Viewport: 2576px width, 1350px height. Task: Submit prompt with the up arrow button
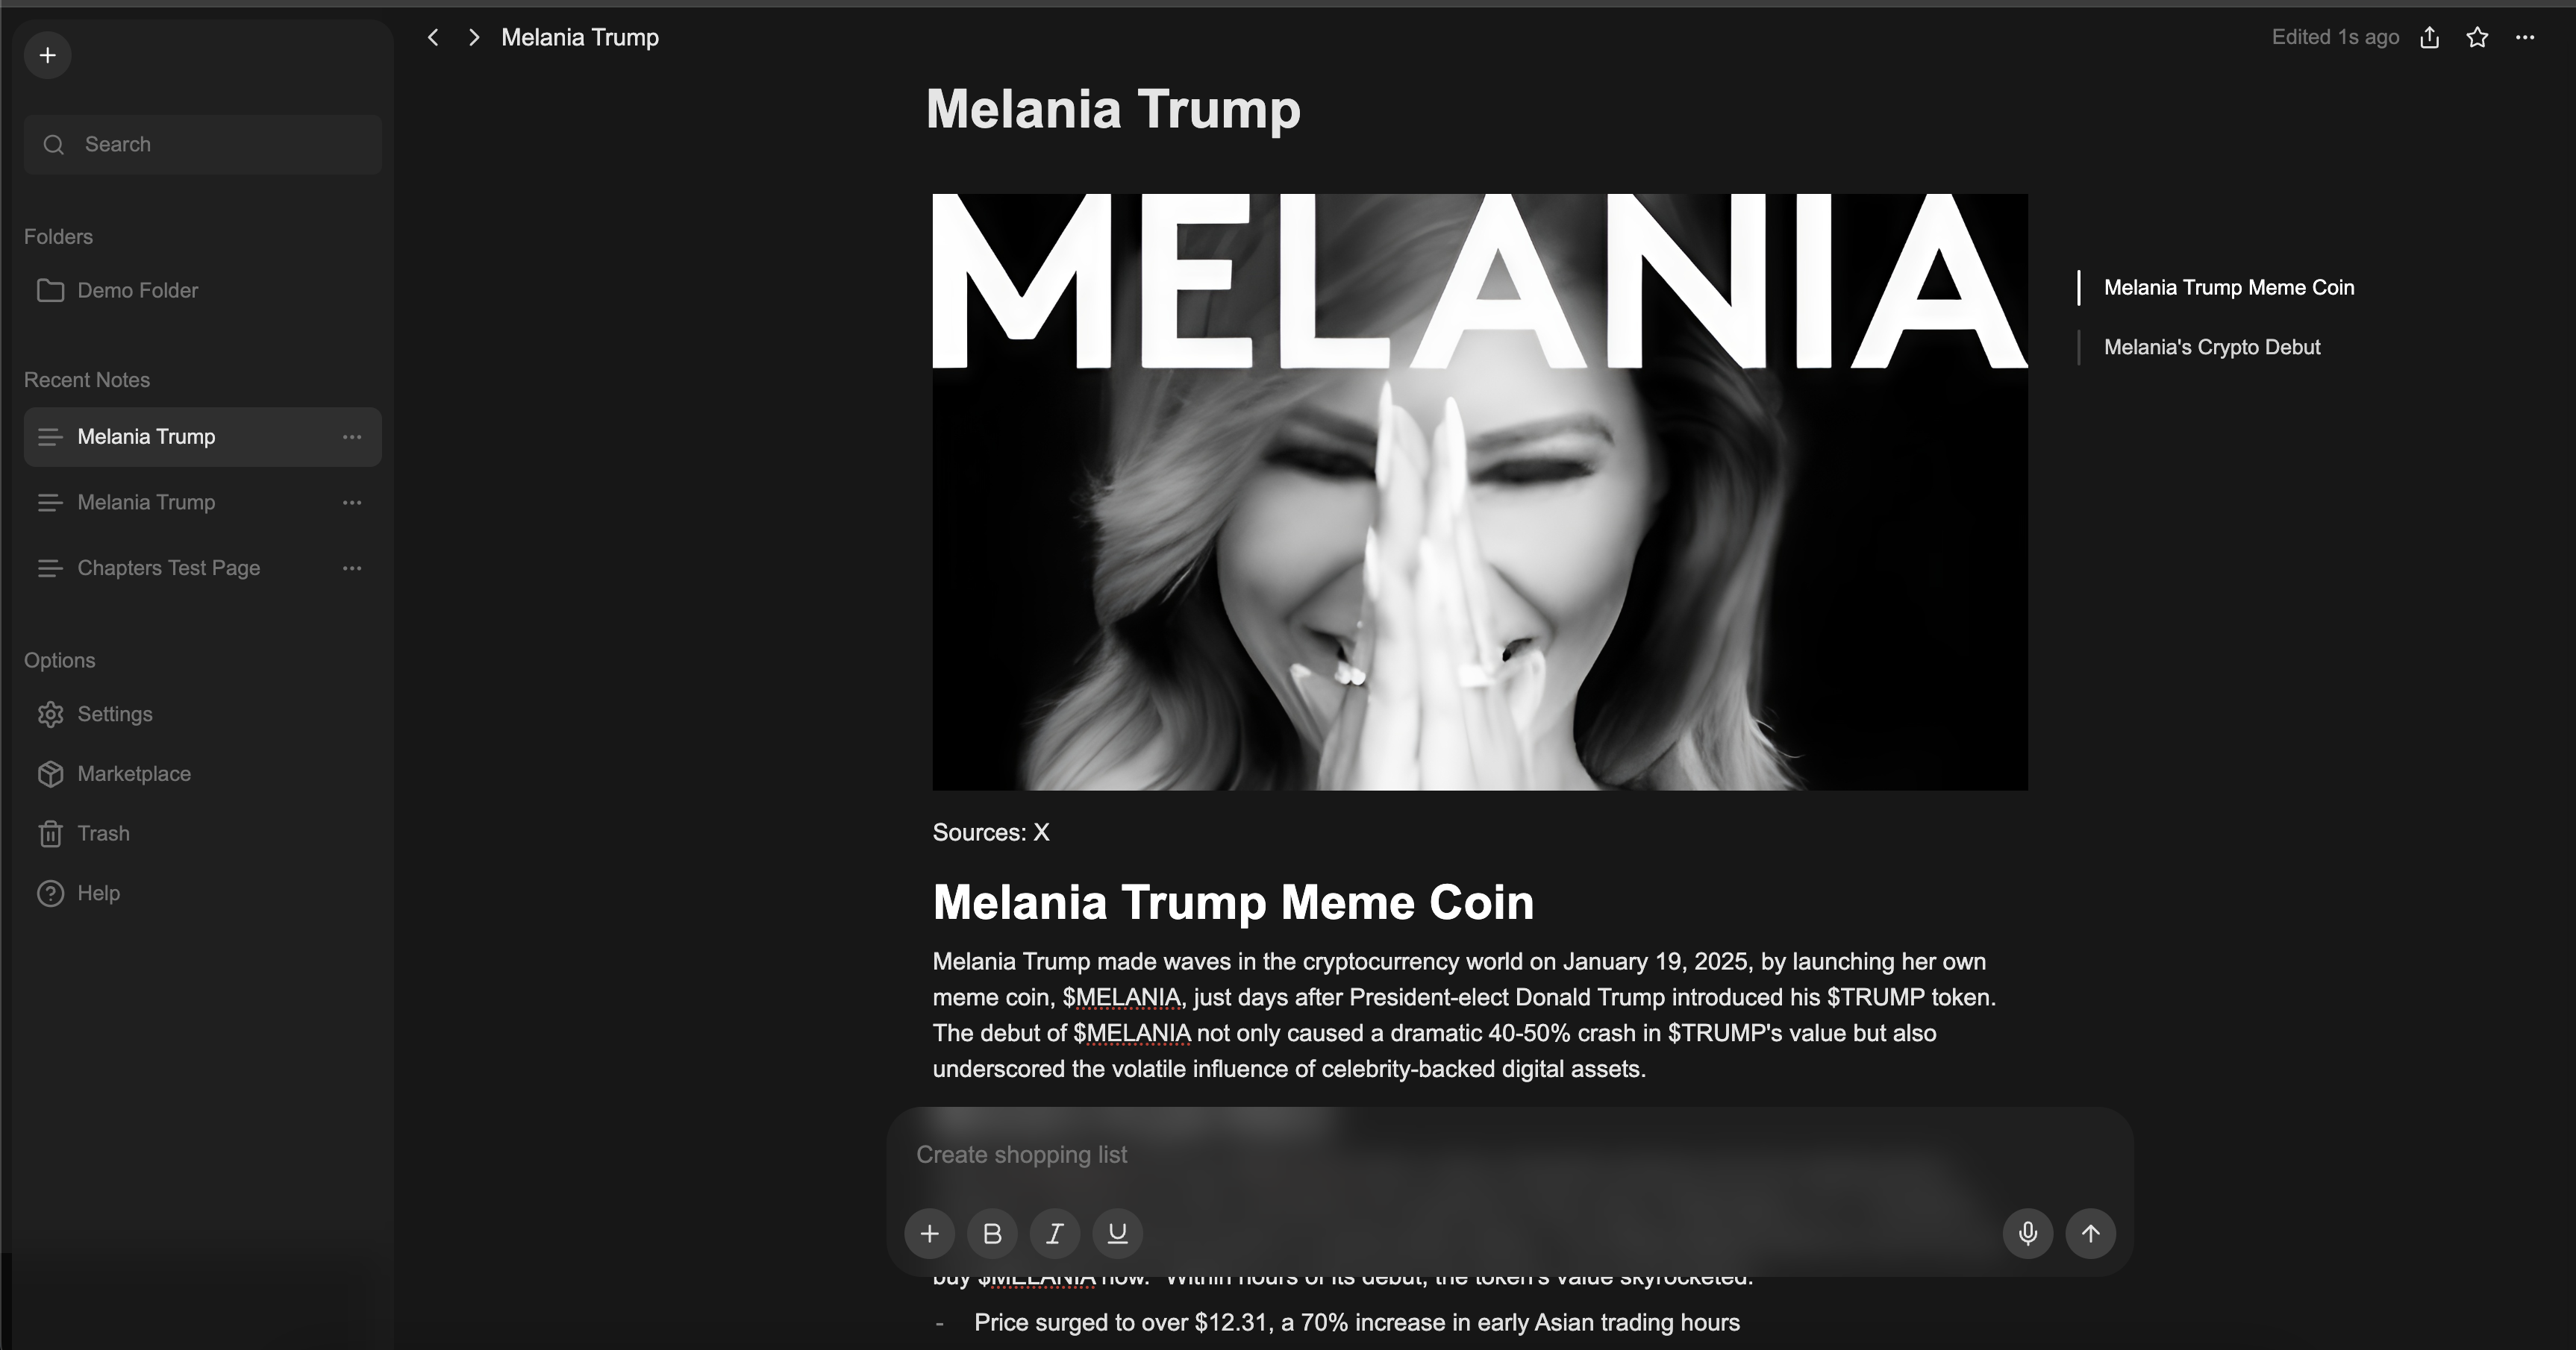pos(2091,1233)
